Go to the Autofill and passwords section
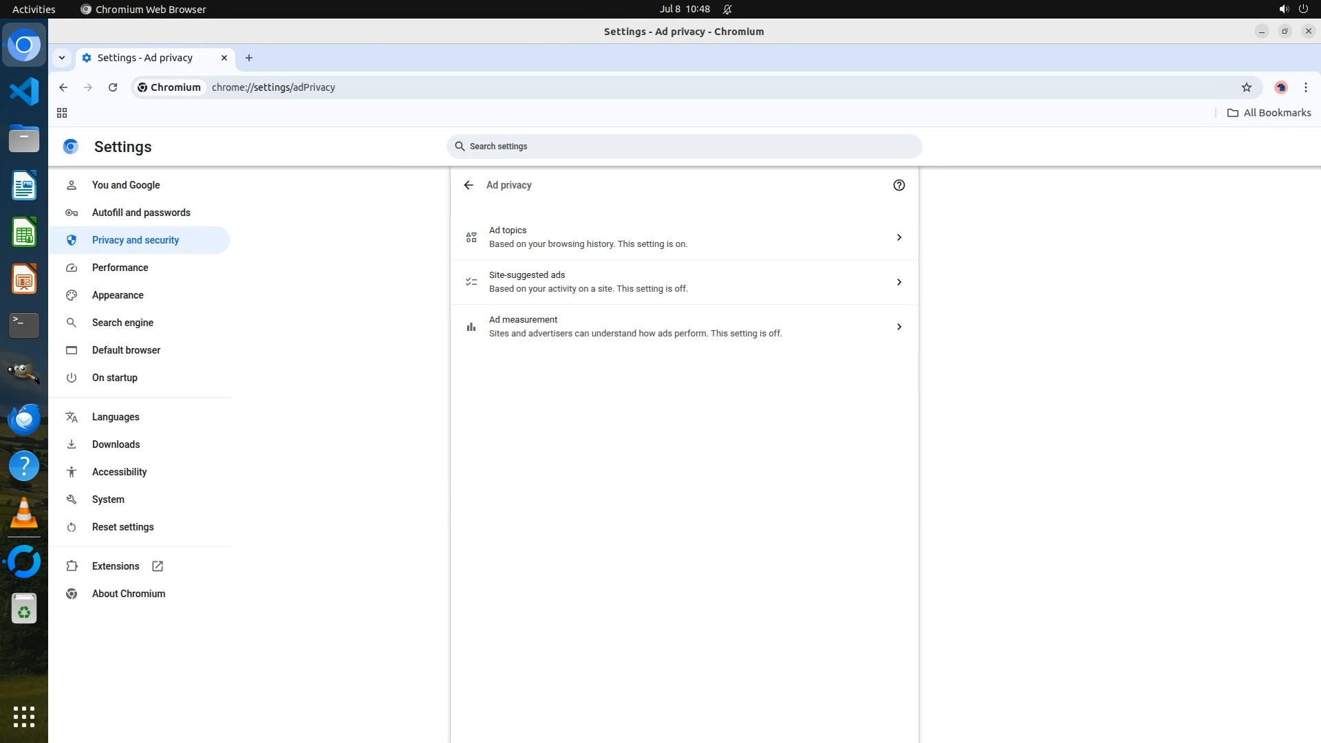Viewport: 1321px width, 743px height. coord(141,213)
